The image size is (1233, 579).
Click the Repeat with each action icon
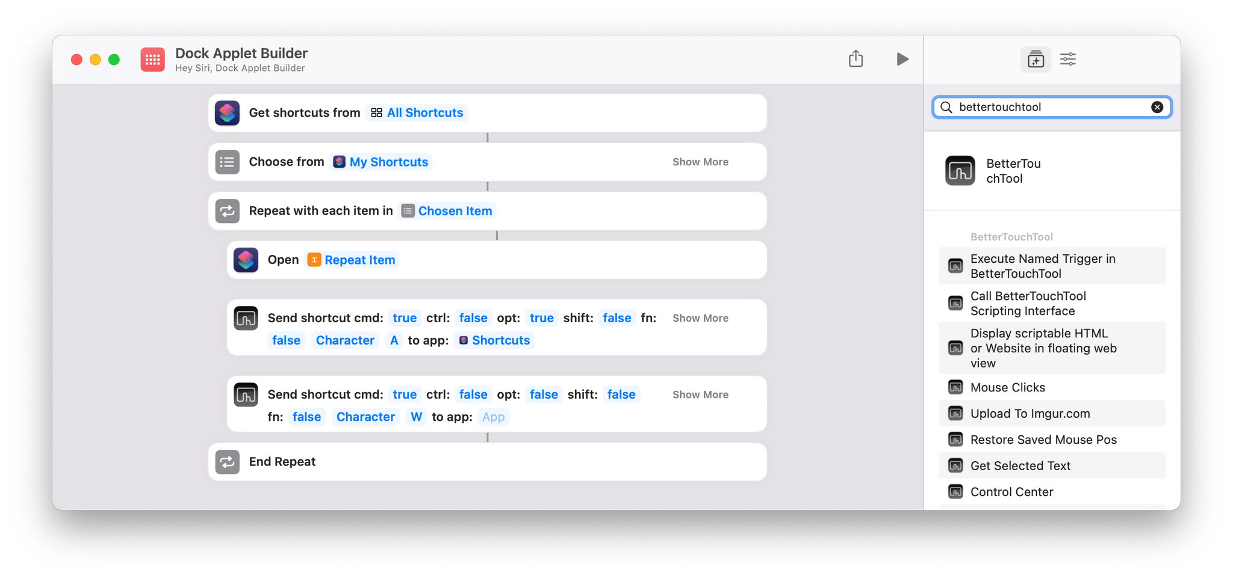coord(227,211)
